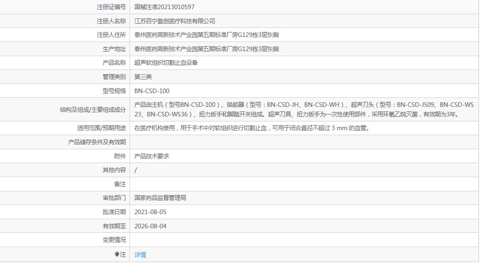Click the 产品名称 label
The height and width of the screenshot is (263, 480).
click(114, 63)
